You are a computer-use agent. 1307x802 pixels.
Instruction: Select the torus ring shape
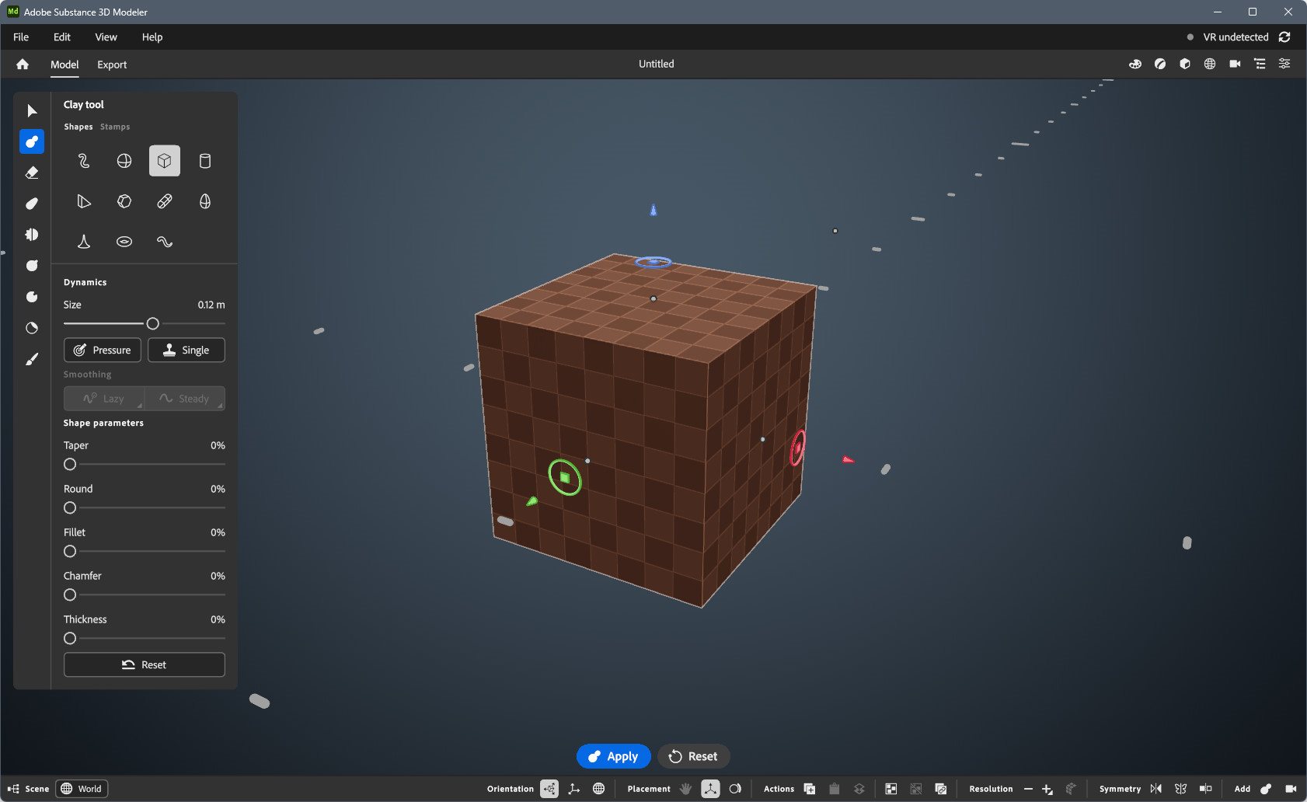click(x=124, y=242)
